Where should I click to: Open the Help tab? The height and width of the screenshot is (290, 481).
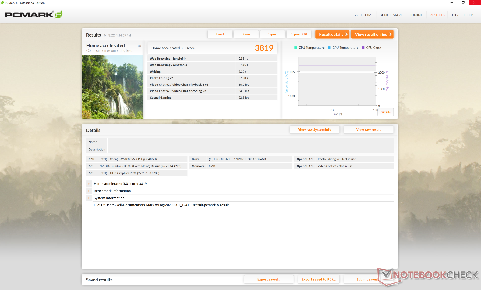click(468, 15)
